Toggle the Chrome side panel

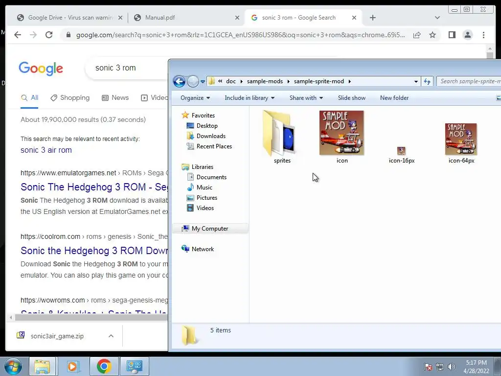click(x=452, y=35)
